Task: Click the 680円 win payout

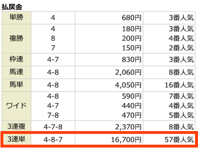Action: (131, 18)
